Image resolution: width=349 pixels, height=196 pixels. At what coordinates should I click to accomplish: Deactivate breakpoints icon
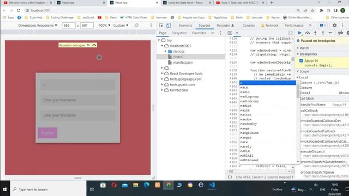coord(340,33)
